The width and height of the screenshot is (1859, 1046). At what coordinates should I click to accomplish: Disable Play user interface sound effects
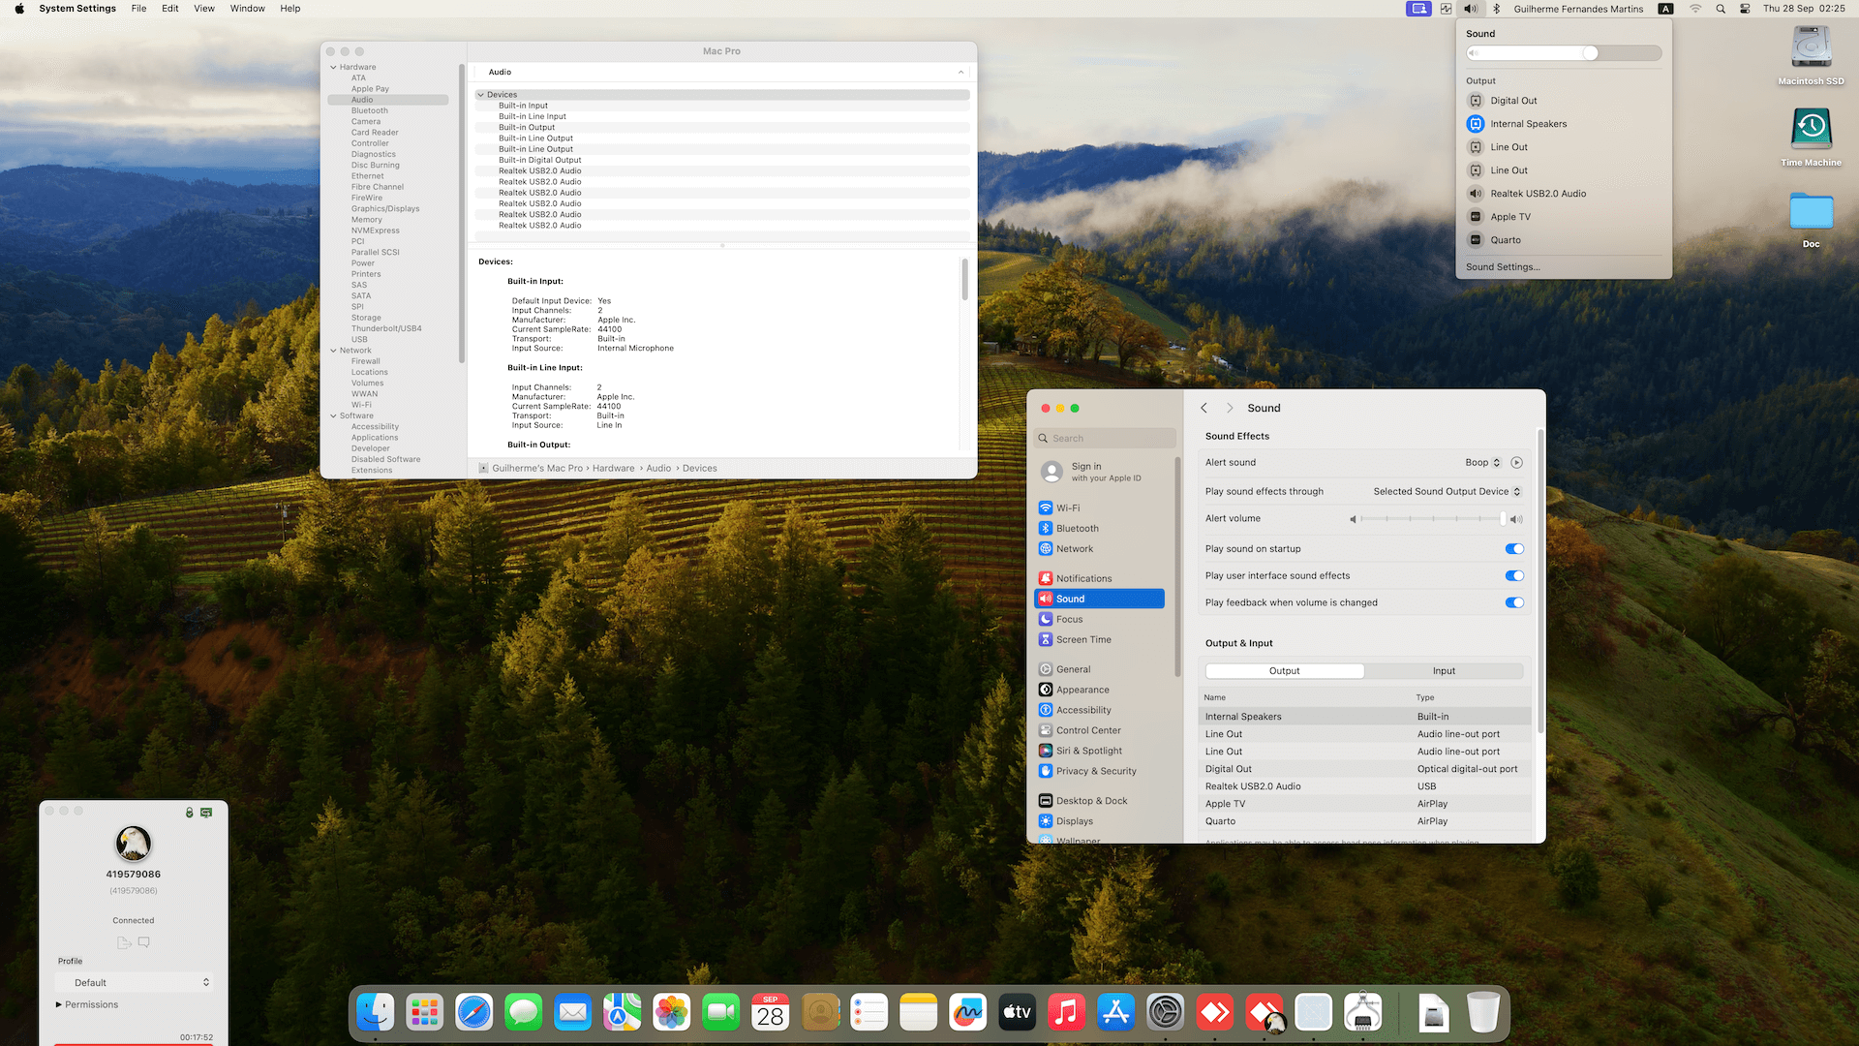(1514, 576)
